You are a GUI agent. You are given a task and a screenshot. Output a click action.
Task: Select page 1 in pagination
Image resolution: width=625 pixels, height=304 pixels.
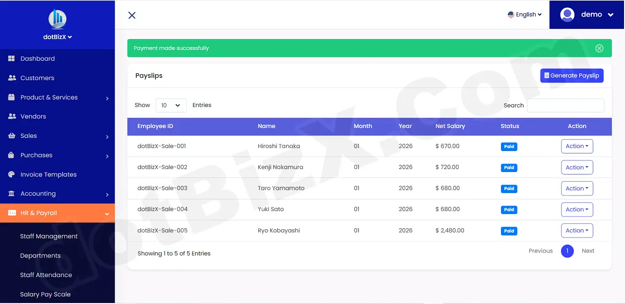pos(567,251)
